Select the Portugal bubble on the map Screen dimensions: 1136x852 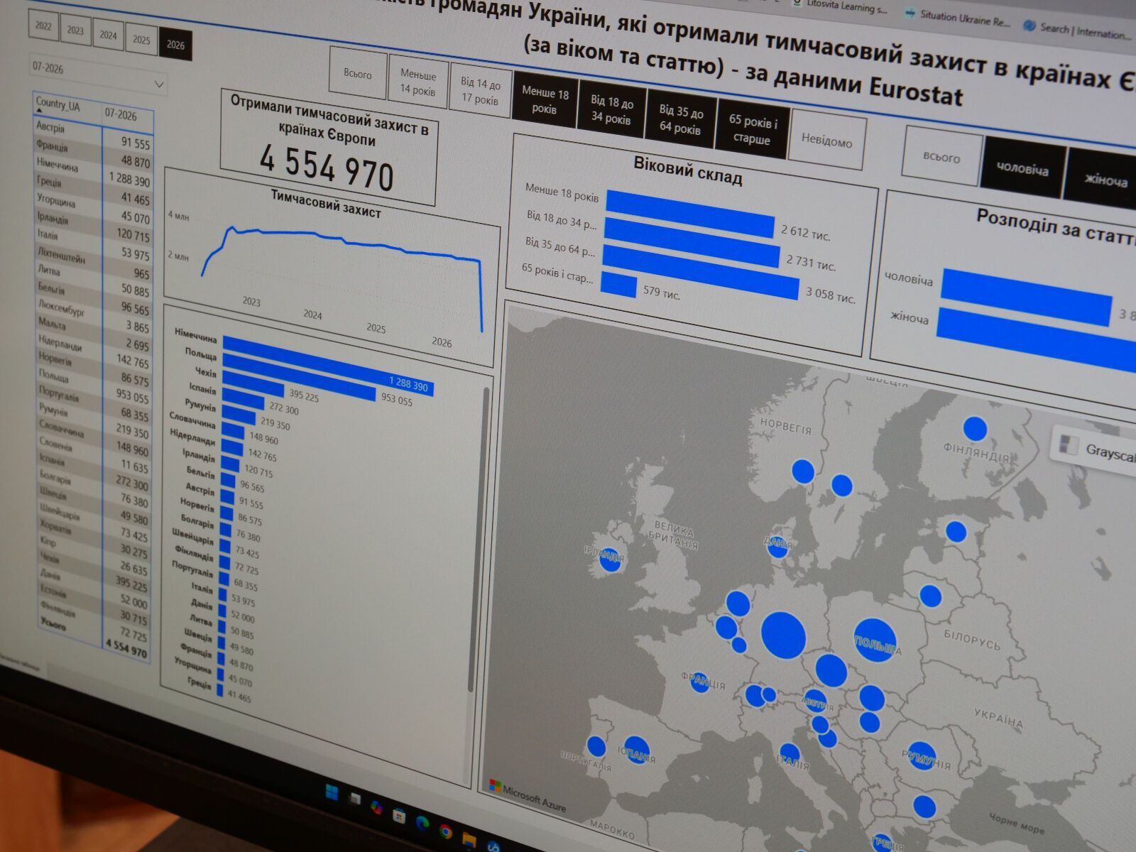click(596, 746)
